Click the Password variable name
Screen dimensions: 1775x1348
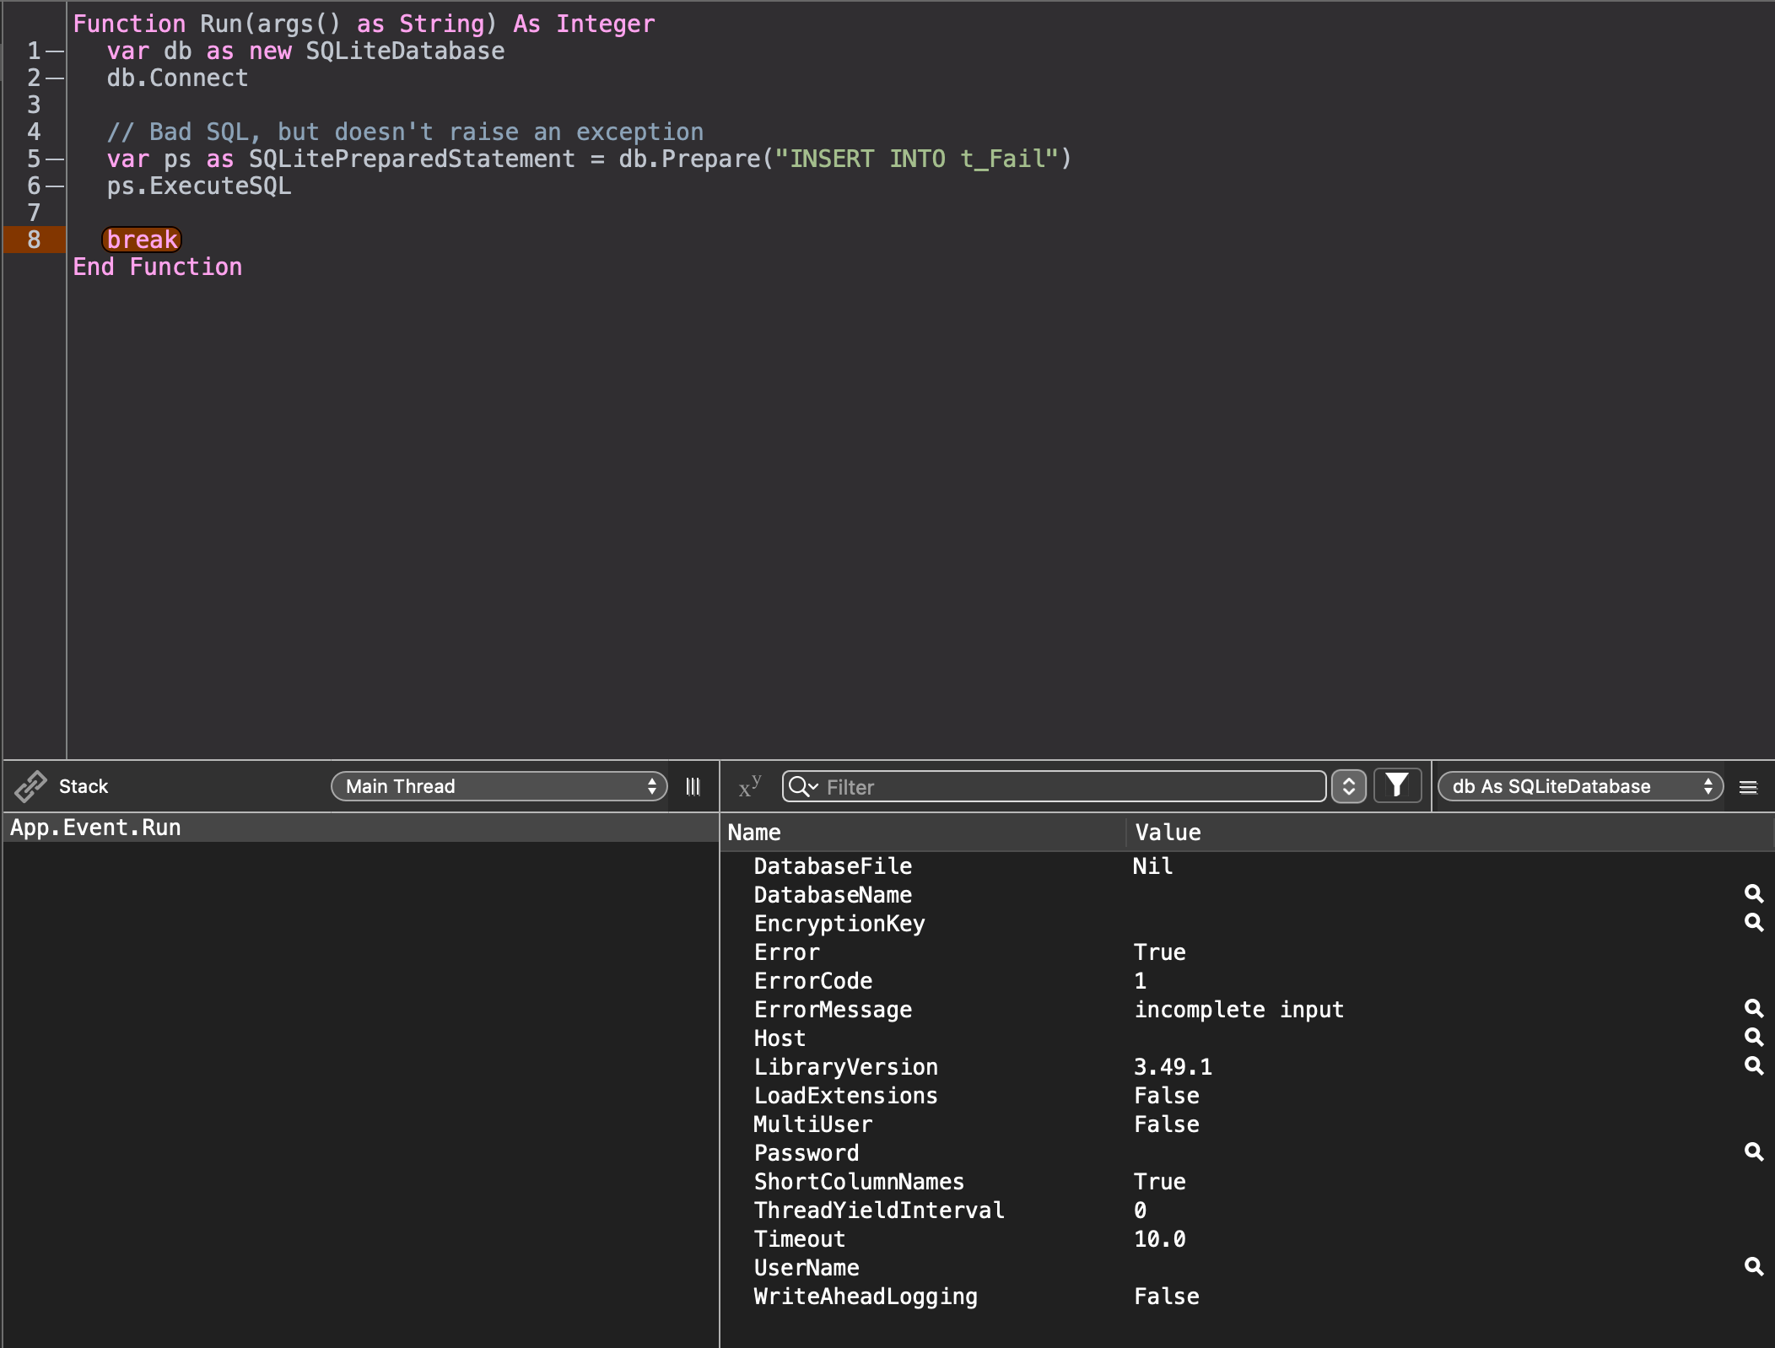(x=807, y=1153)
